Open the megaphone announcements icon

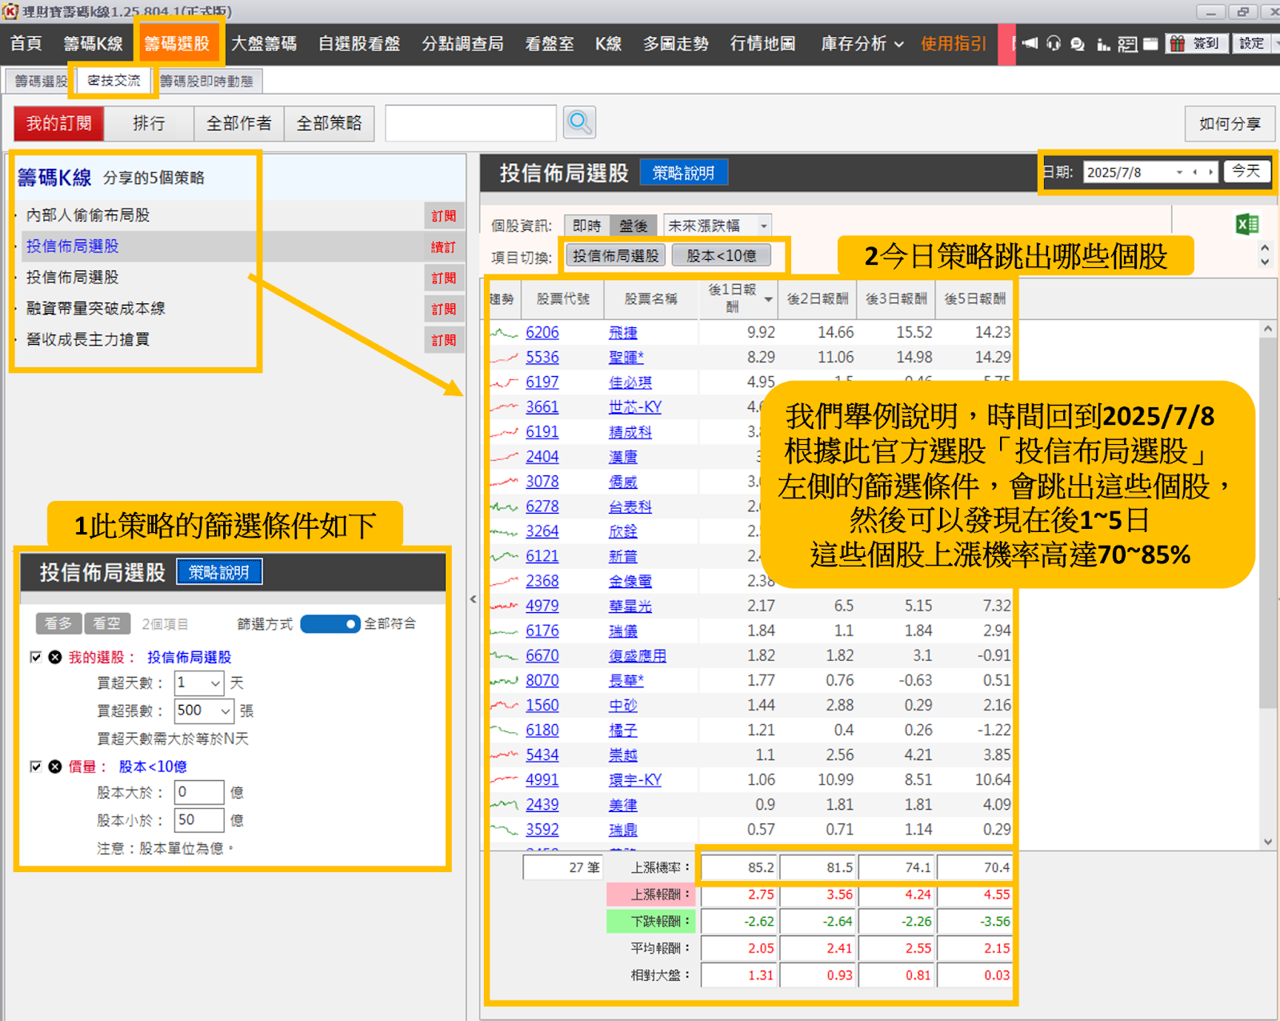click(x=1030, y=44)
